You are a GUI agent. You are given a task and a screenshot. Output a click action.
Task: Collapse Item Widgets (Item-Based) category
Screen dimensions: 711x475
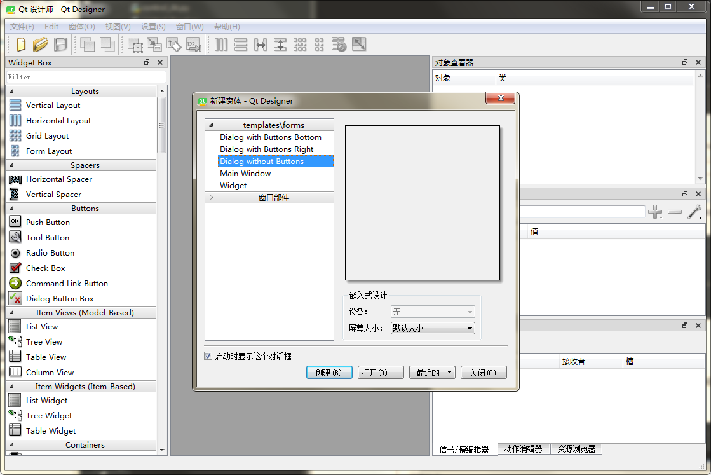click(11, 387)
